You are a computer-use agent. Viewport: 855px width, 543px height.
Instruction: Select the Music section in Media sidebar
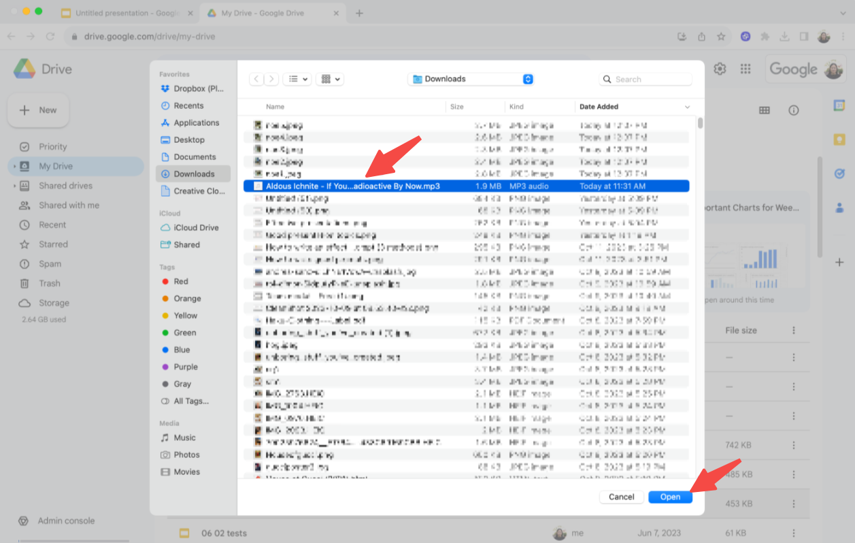(183, 438)
